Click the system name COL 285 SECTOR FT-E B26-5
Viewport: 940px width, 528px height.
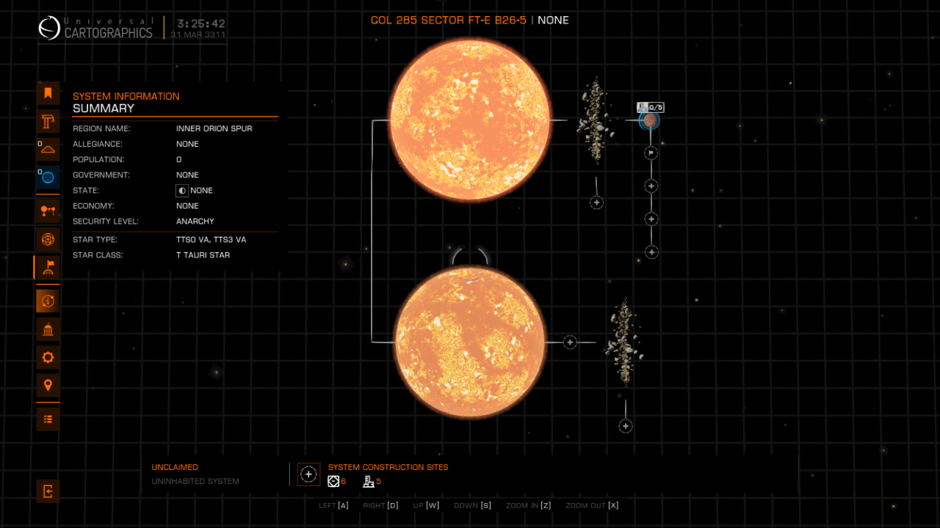(449, 20)
